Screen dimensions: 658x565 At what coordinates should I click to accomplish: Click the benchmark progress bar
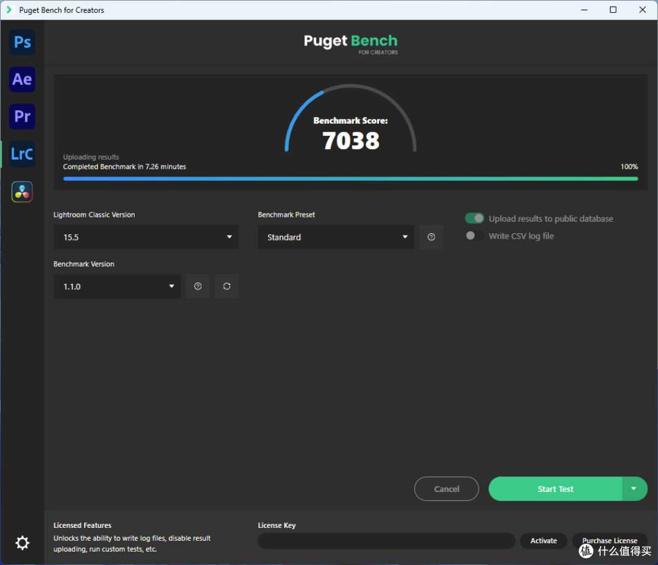(350, 178)
